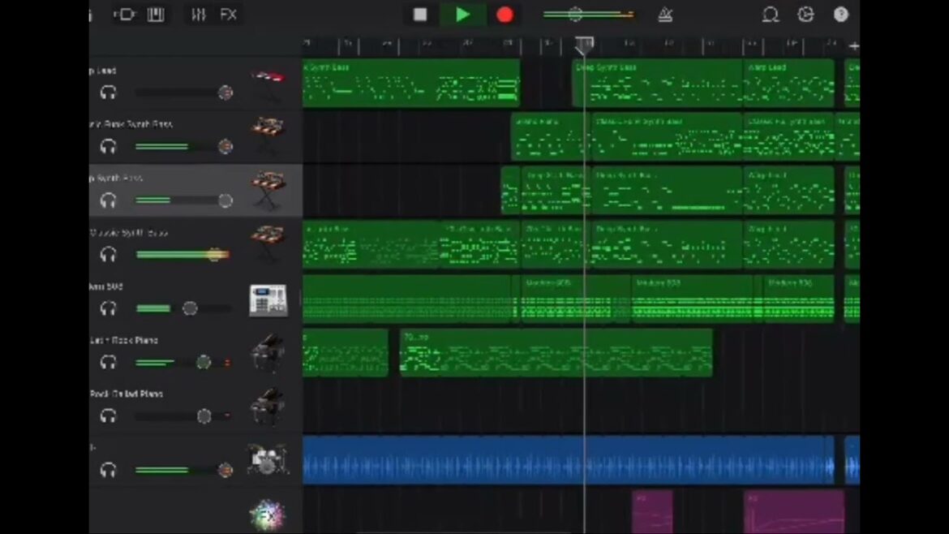
Task: Toggle the metronome
Action: pyautogui.click(x=665, y=15)
